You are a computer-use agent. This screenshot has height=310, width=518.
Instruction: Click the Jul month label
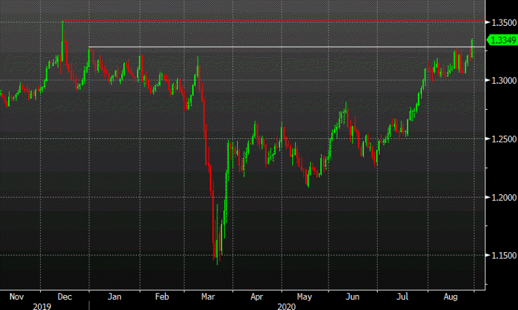click(x=402, y=296)
